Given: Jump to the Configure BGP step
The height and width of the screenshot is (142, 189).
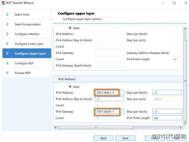Looking at the screenshot, I should [27, 63].
